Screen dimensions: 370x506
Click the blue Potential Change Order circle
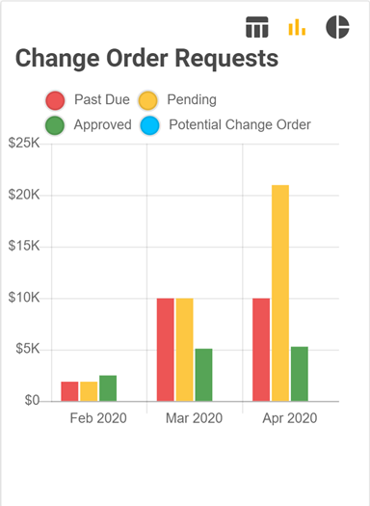(x=149, y=125)
